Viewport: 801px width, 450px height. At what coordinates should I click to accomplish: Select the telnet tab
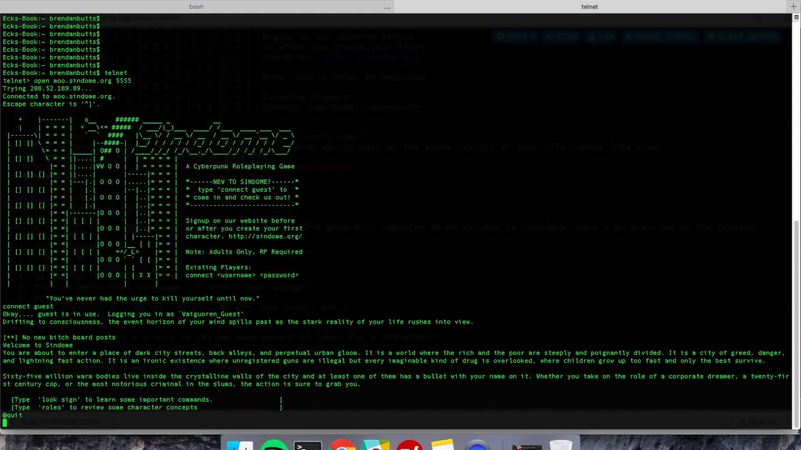click(x=589, y=7)
